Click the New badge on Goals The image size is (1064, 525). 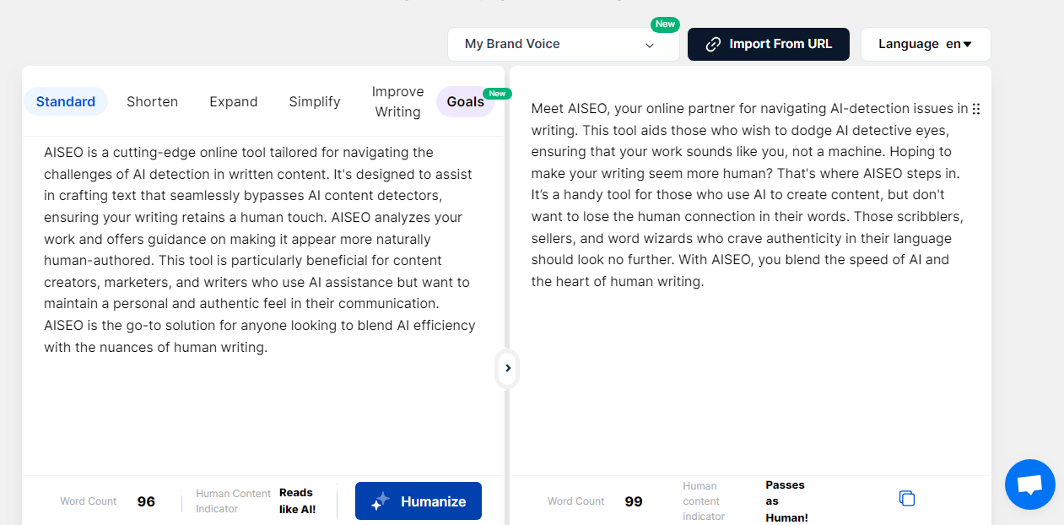pos(497,94)
